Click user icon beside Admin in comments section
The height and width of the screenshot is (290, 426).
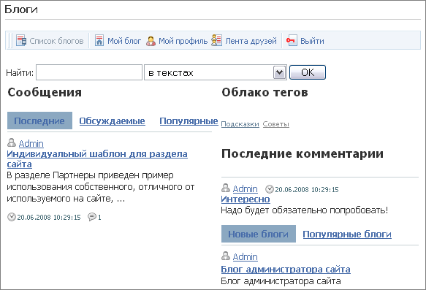coord(226,188)
